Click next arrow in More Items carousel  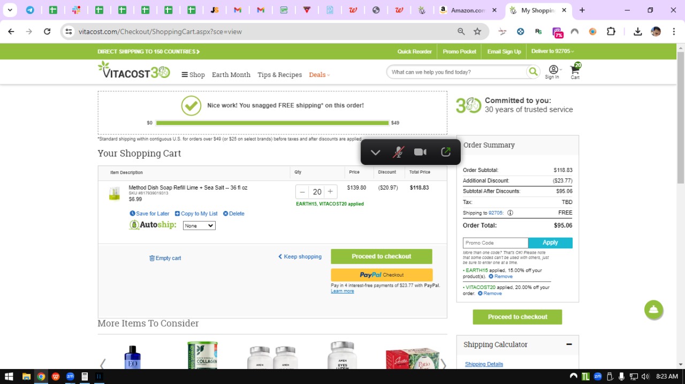443,365
